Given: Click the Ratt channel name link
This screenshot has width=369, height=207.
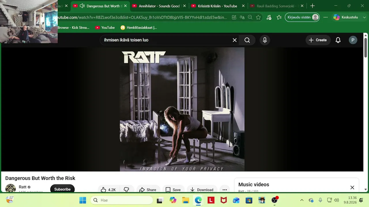Looking at the screenshot, I should tap(22, 187).
